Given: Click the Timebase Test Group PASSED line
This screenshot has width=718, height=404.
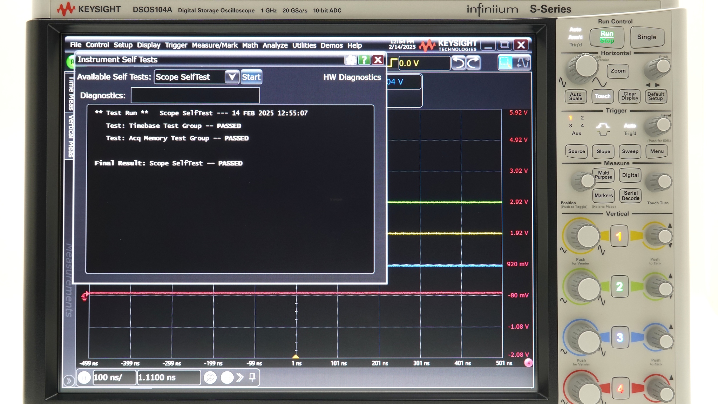Looking at the screenshot, I should pos(174,126).
